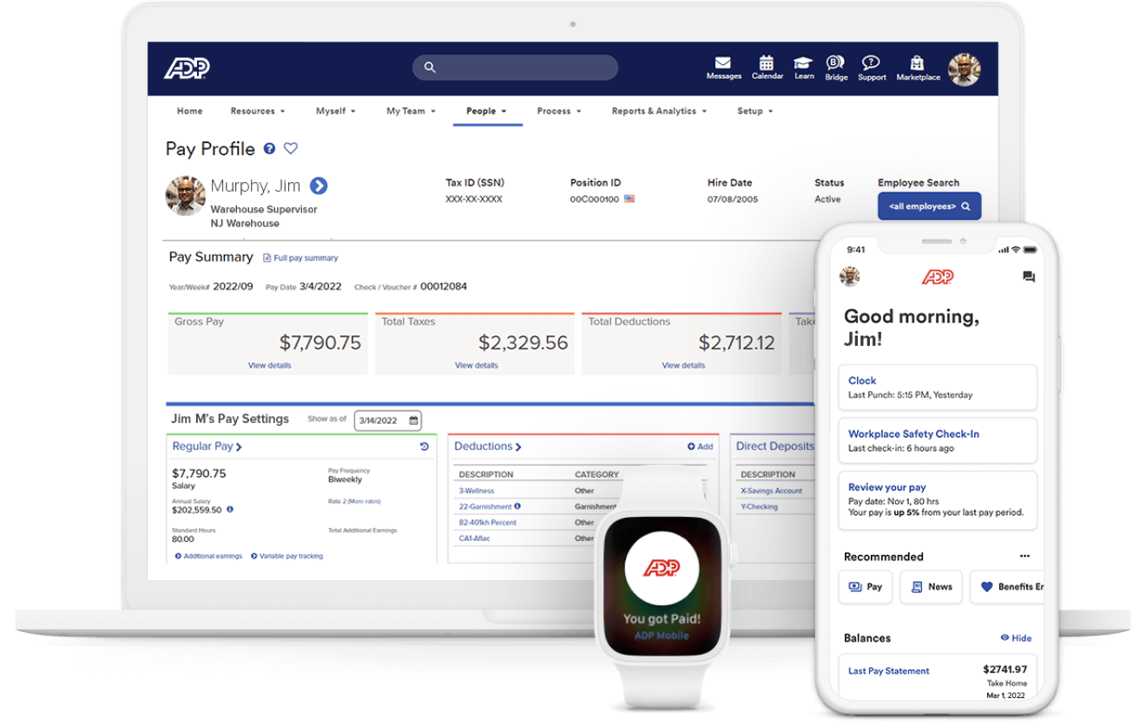
Task: Click the Pay Profile help question icon
Action: coord(269,148)
